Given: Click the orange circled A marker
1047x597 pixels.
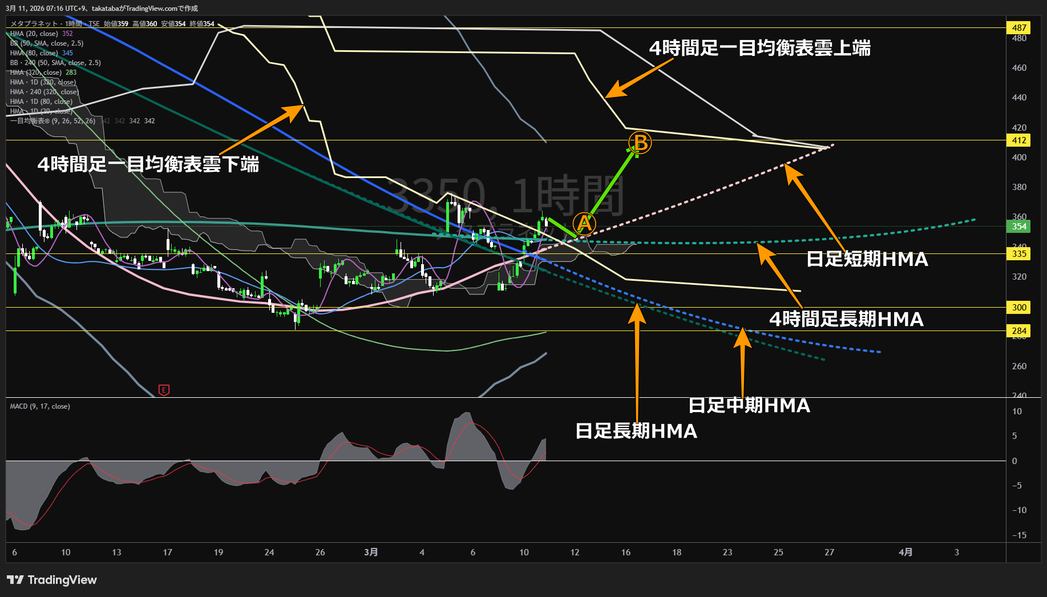Looking at the screenshot, I should click(584, 224).
